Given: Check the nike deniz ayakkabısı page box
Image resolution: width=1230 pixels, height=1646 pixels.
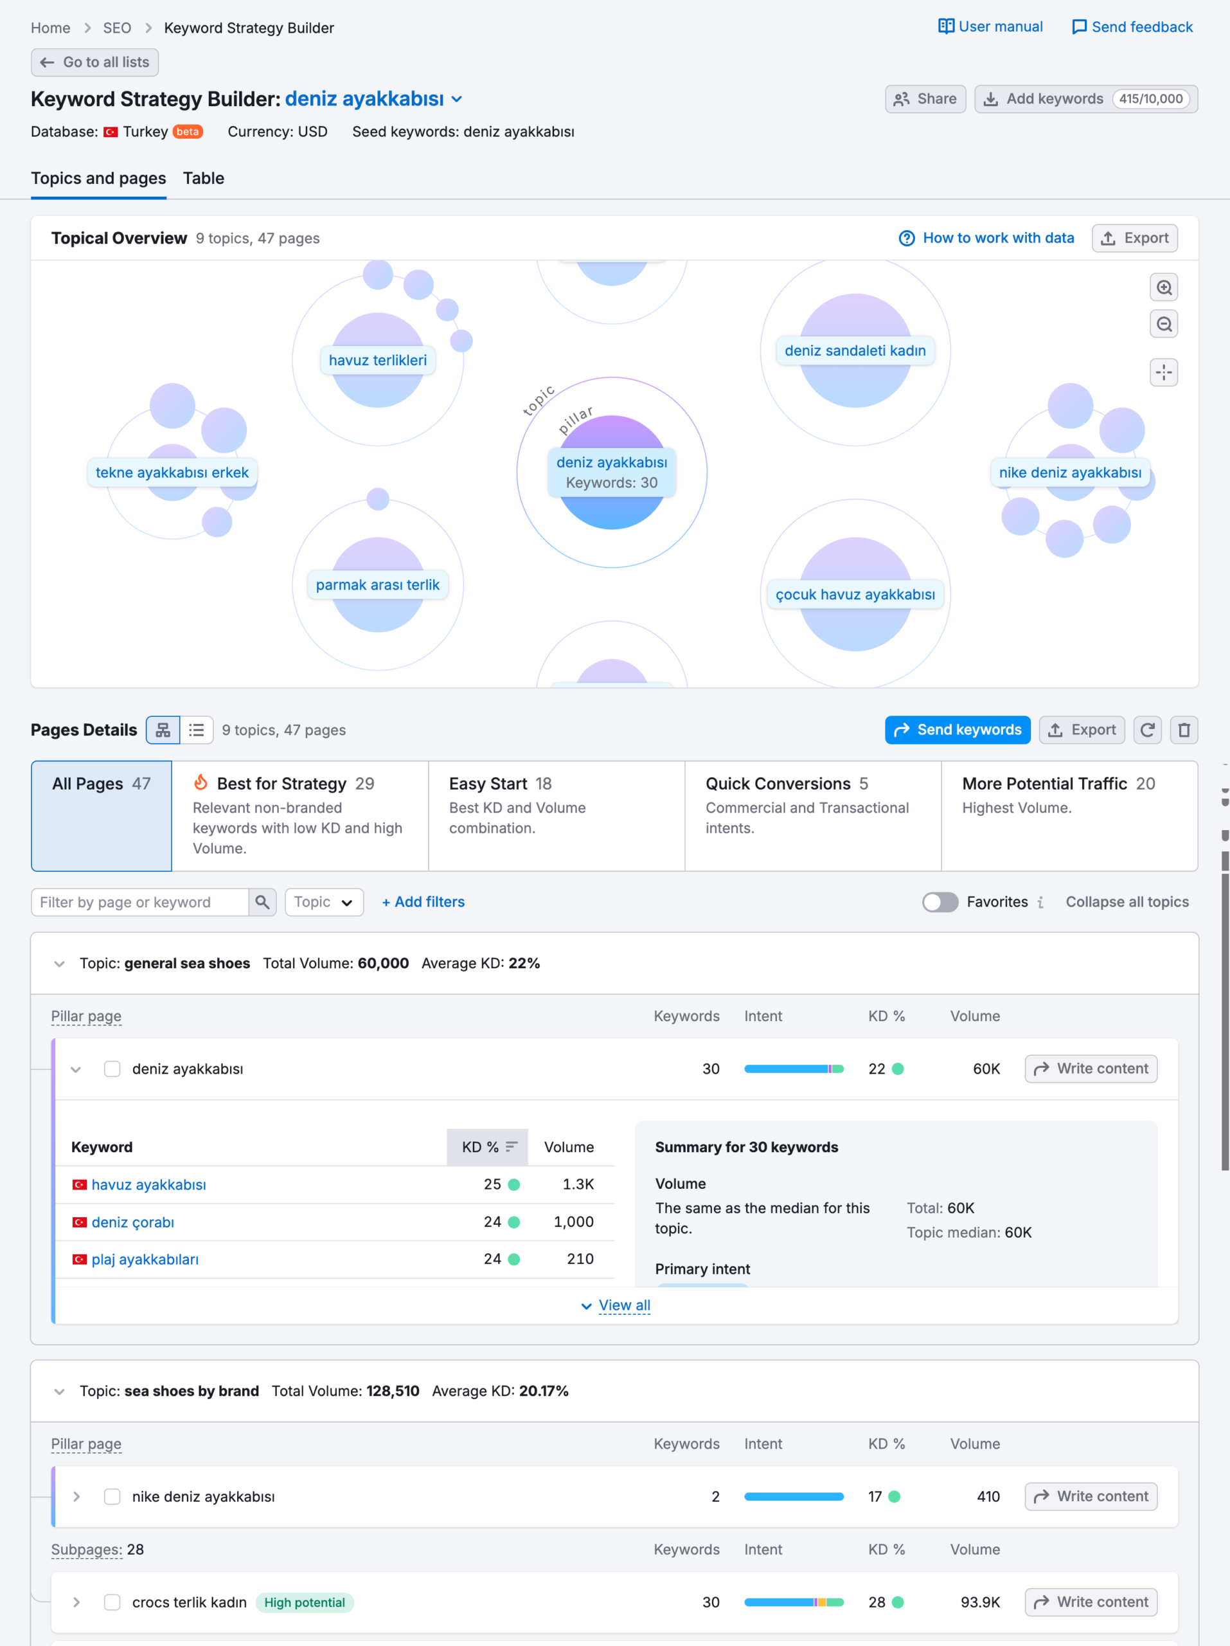Looking at the screenshot, I should pyautogui.click(x=112, y=1496).
